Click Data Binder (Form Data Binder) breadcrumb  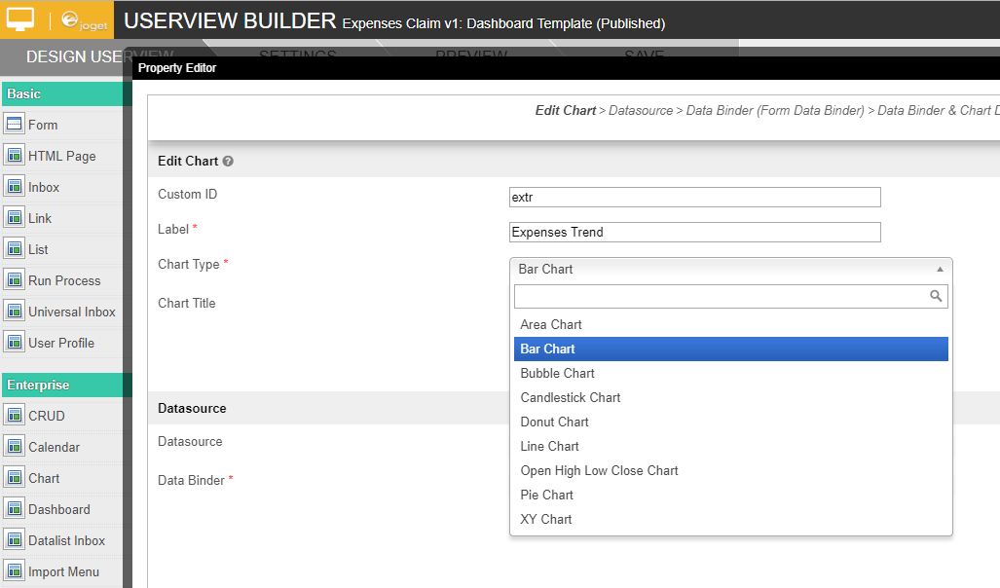point(775,110)
